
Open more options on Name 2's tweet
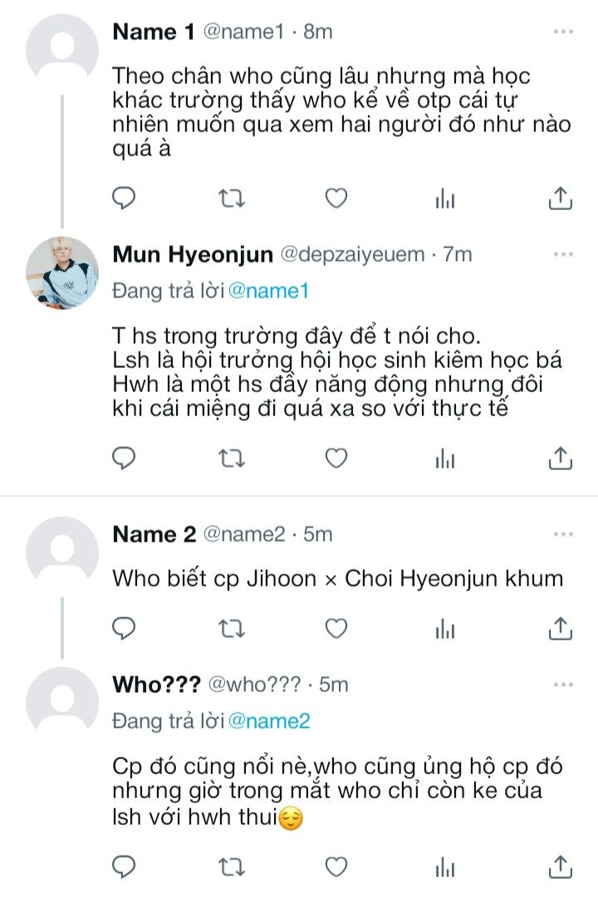point(563,534)
